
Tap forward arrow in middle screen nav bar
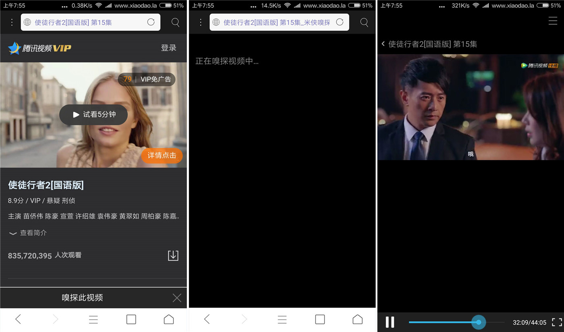click(245, 320)
